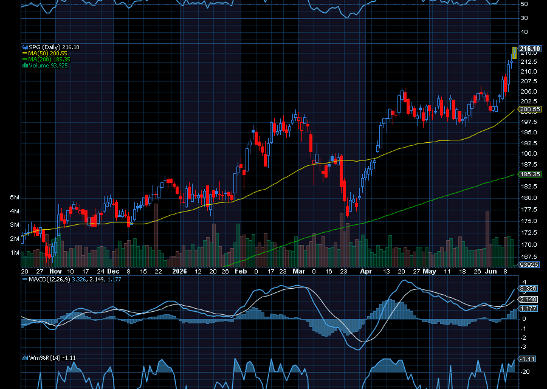The image size is (547, 389).
Task: Select the 'MA(200) 185.35' legend text
Action: [x=50, y=60]
